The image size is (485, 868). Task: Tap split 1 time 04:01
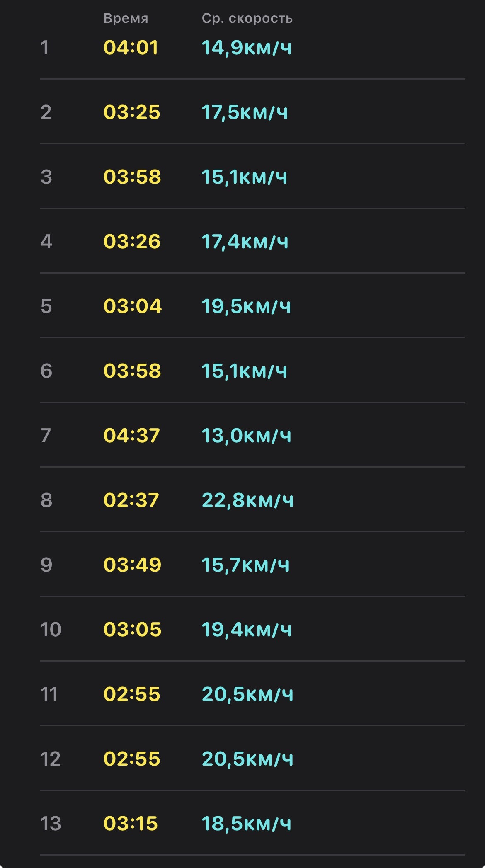click(x=131, y=47)
